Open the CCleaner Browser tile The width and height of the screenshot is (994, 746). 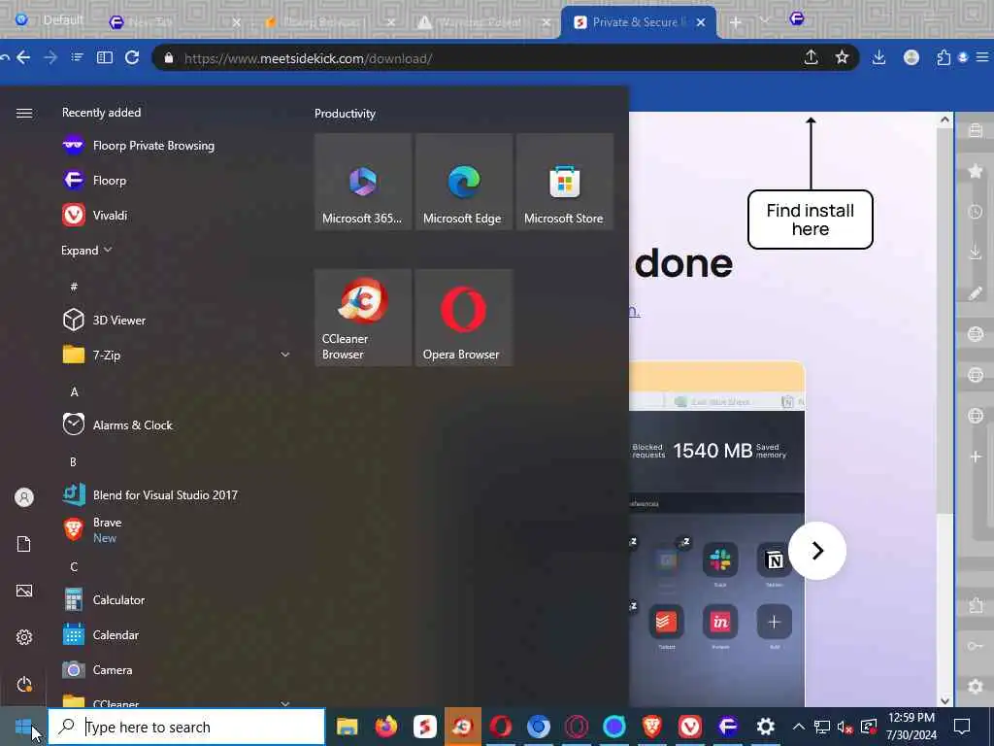coord(363,318)
